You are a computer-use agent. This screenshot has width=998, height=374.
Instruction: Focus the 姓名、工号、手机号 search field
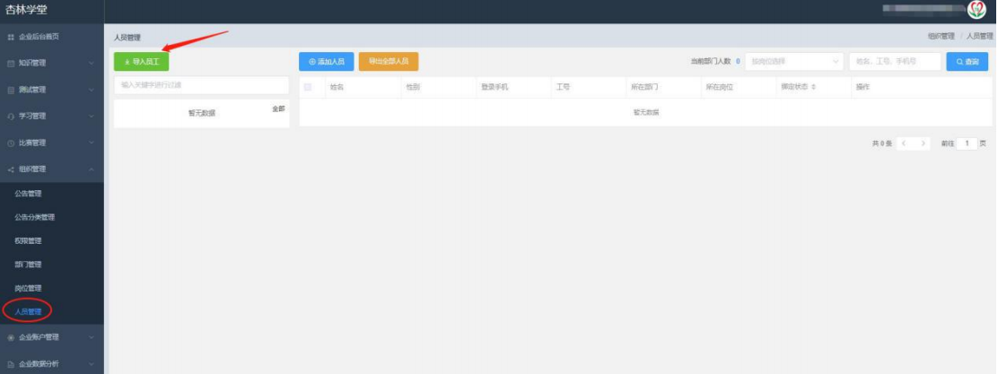895,62
